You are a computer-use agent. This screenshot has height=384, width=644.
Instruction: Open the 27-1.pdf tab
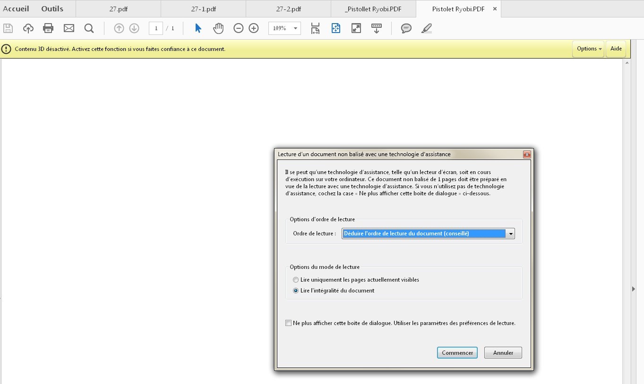[x=203, y=9]
